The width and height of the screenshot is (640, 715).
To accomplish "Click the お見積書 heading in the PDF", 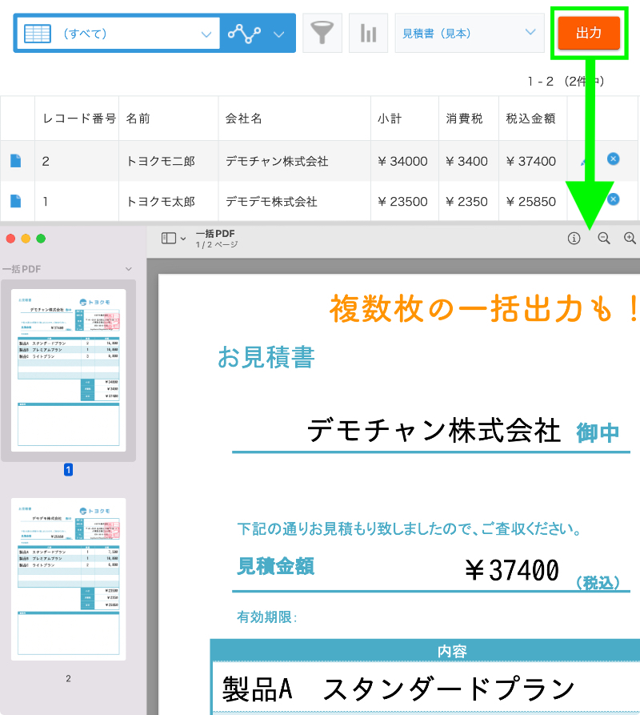I will [x=266, y=357].
